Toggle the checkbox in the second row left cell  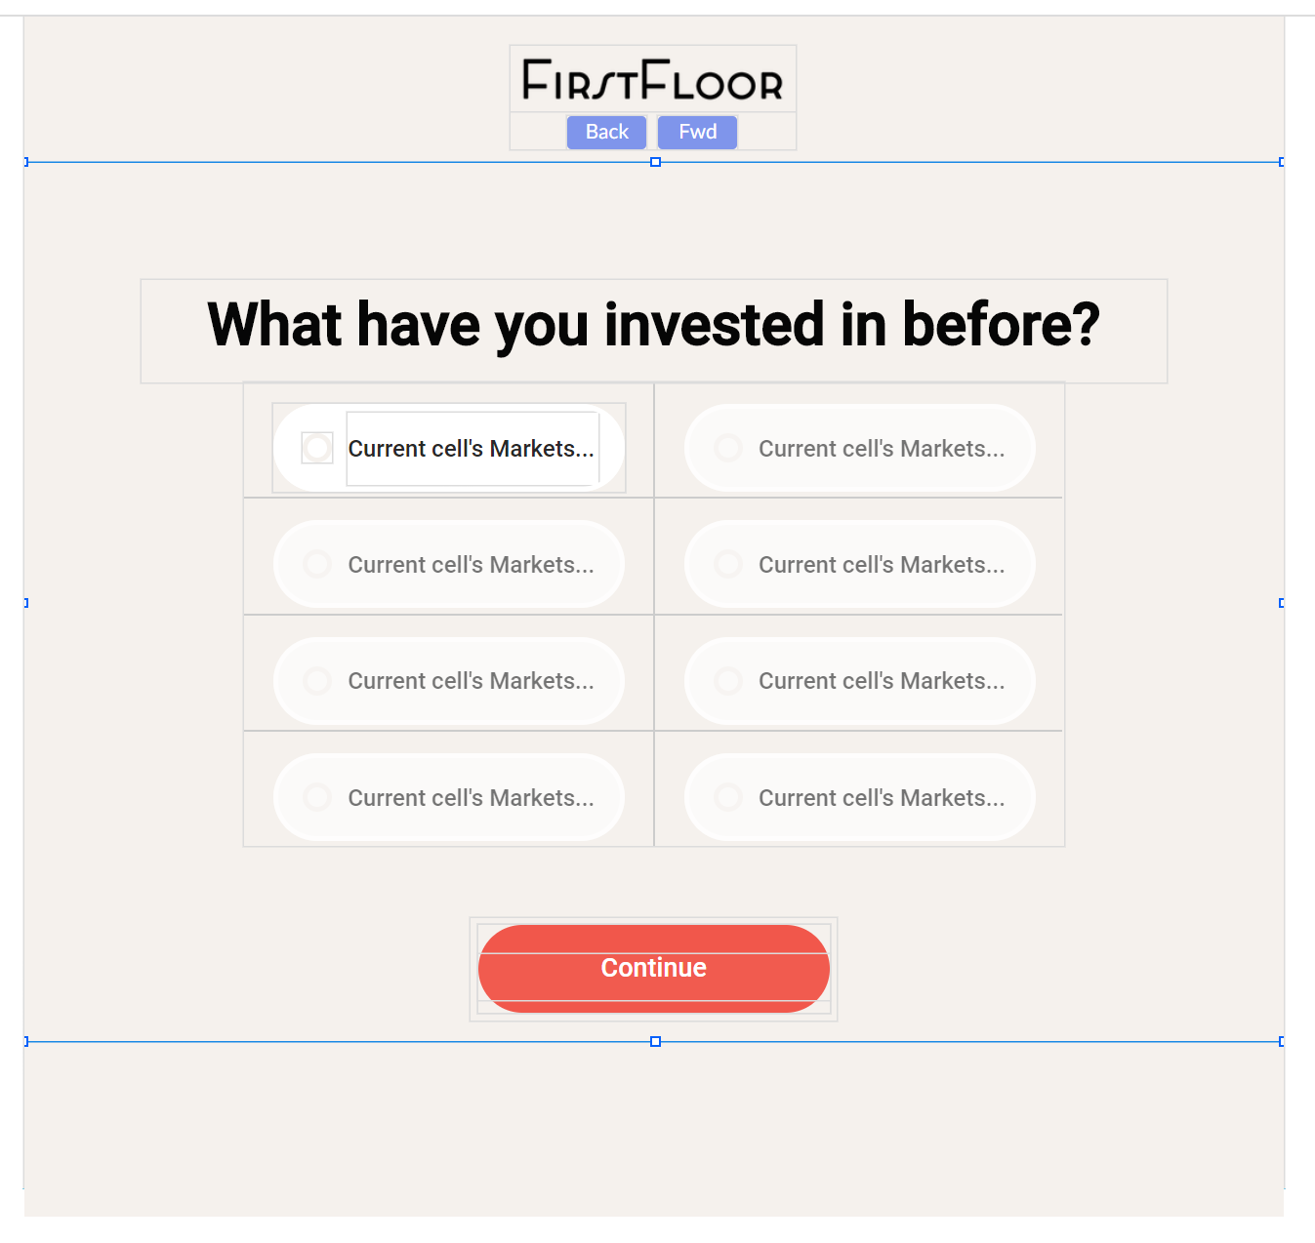(317, 564)
